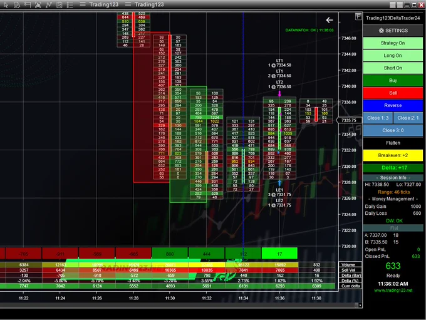Open the Trading123 menu nearest toolbar icons
The width and height of the screenshot is (426, 320).
tap(99, 4)
